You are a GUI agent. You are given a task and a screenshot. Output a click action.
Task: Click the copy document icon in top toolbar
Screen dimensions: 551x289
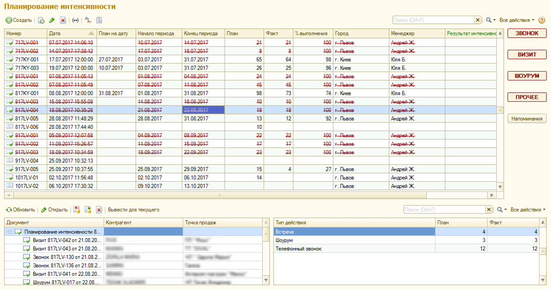point(41,20)
